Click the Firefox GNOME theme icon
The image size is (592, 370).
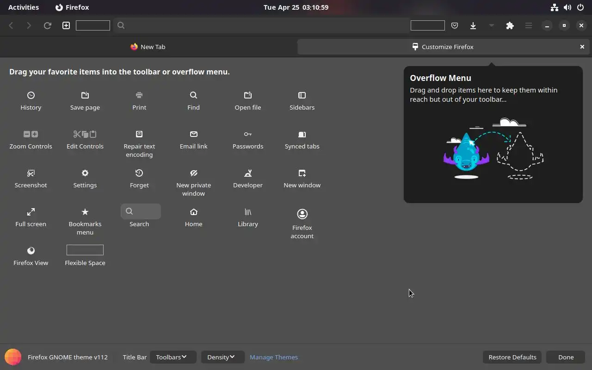point(13,357)
